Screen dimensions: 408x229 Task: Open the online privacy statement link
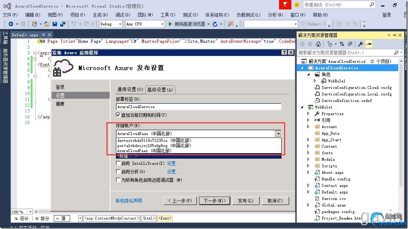pos(129,201)
